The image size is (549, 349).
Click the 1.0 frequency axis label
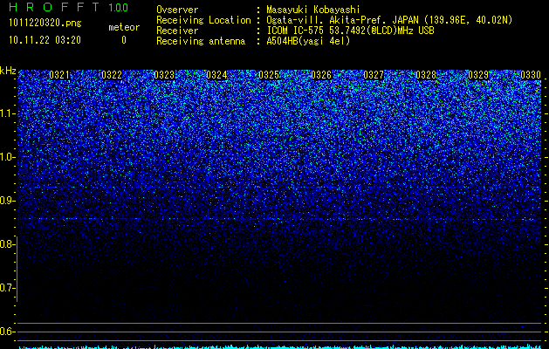pos(8,157)
